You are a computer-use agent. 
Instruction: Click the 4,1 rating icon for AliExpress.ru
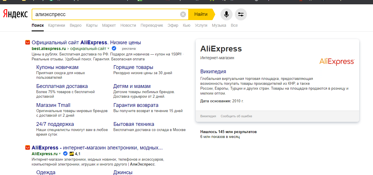point(72,154)
